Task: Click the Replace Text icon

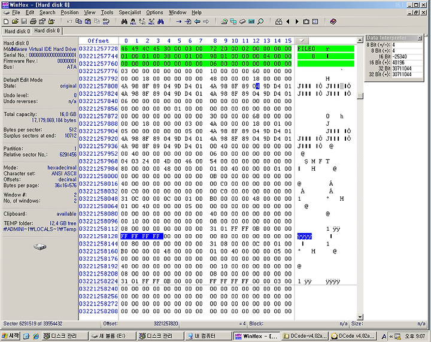Action: [x=142, y=22]
